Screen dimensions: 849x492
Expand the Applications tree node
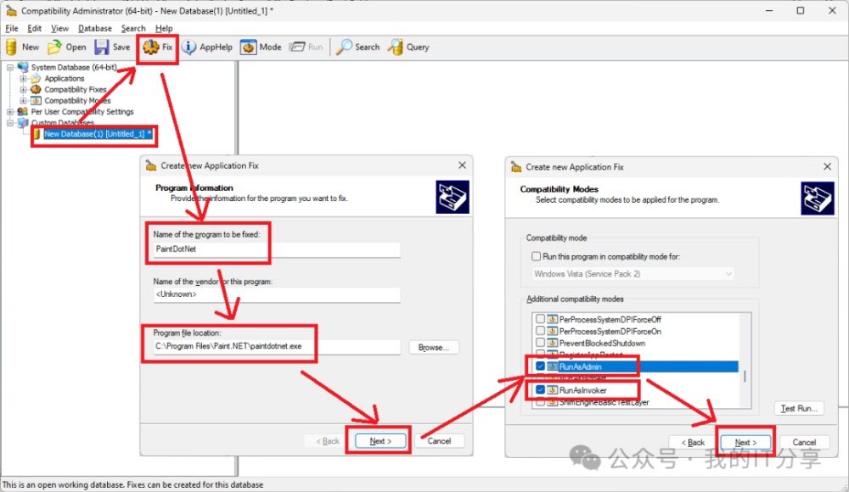(24, 79)
